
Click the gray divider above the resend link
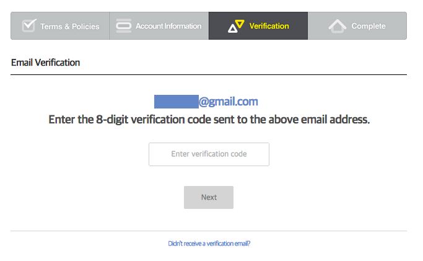pos(209,231)
